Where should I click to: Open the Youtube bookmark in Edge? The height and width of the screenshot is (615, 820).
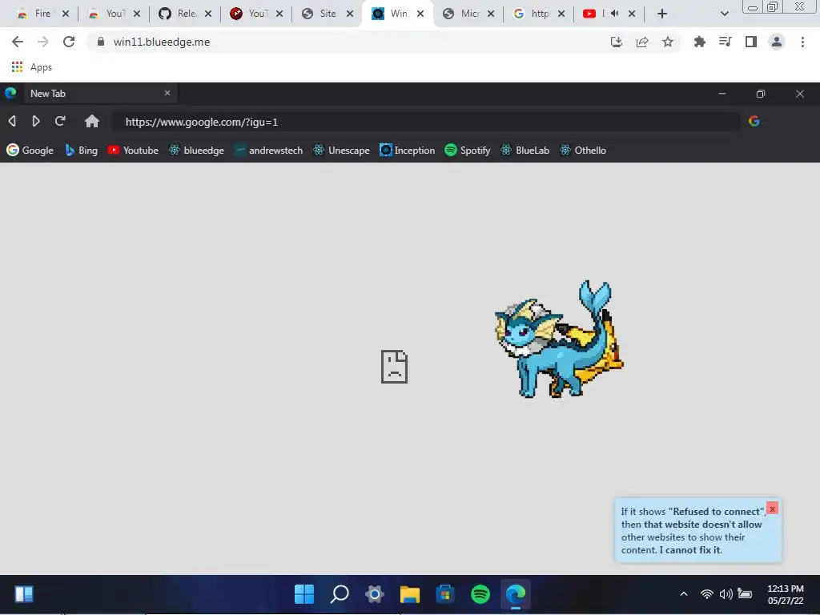coord(133,150)
